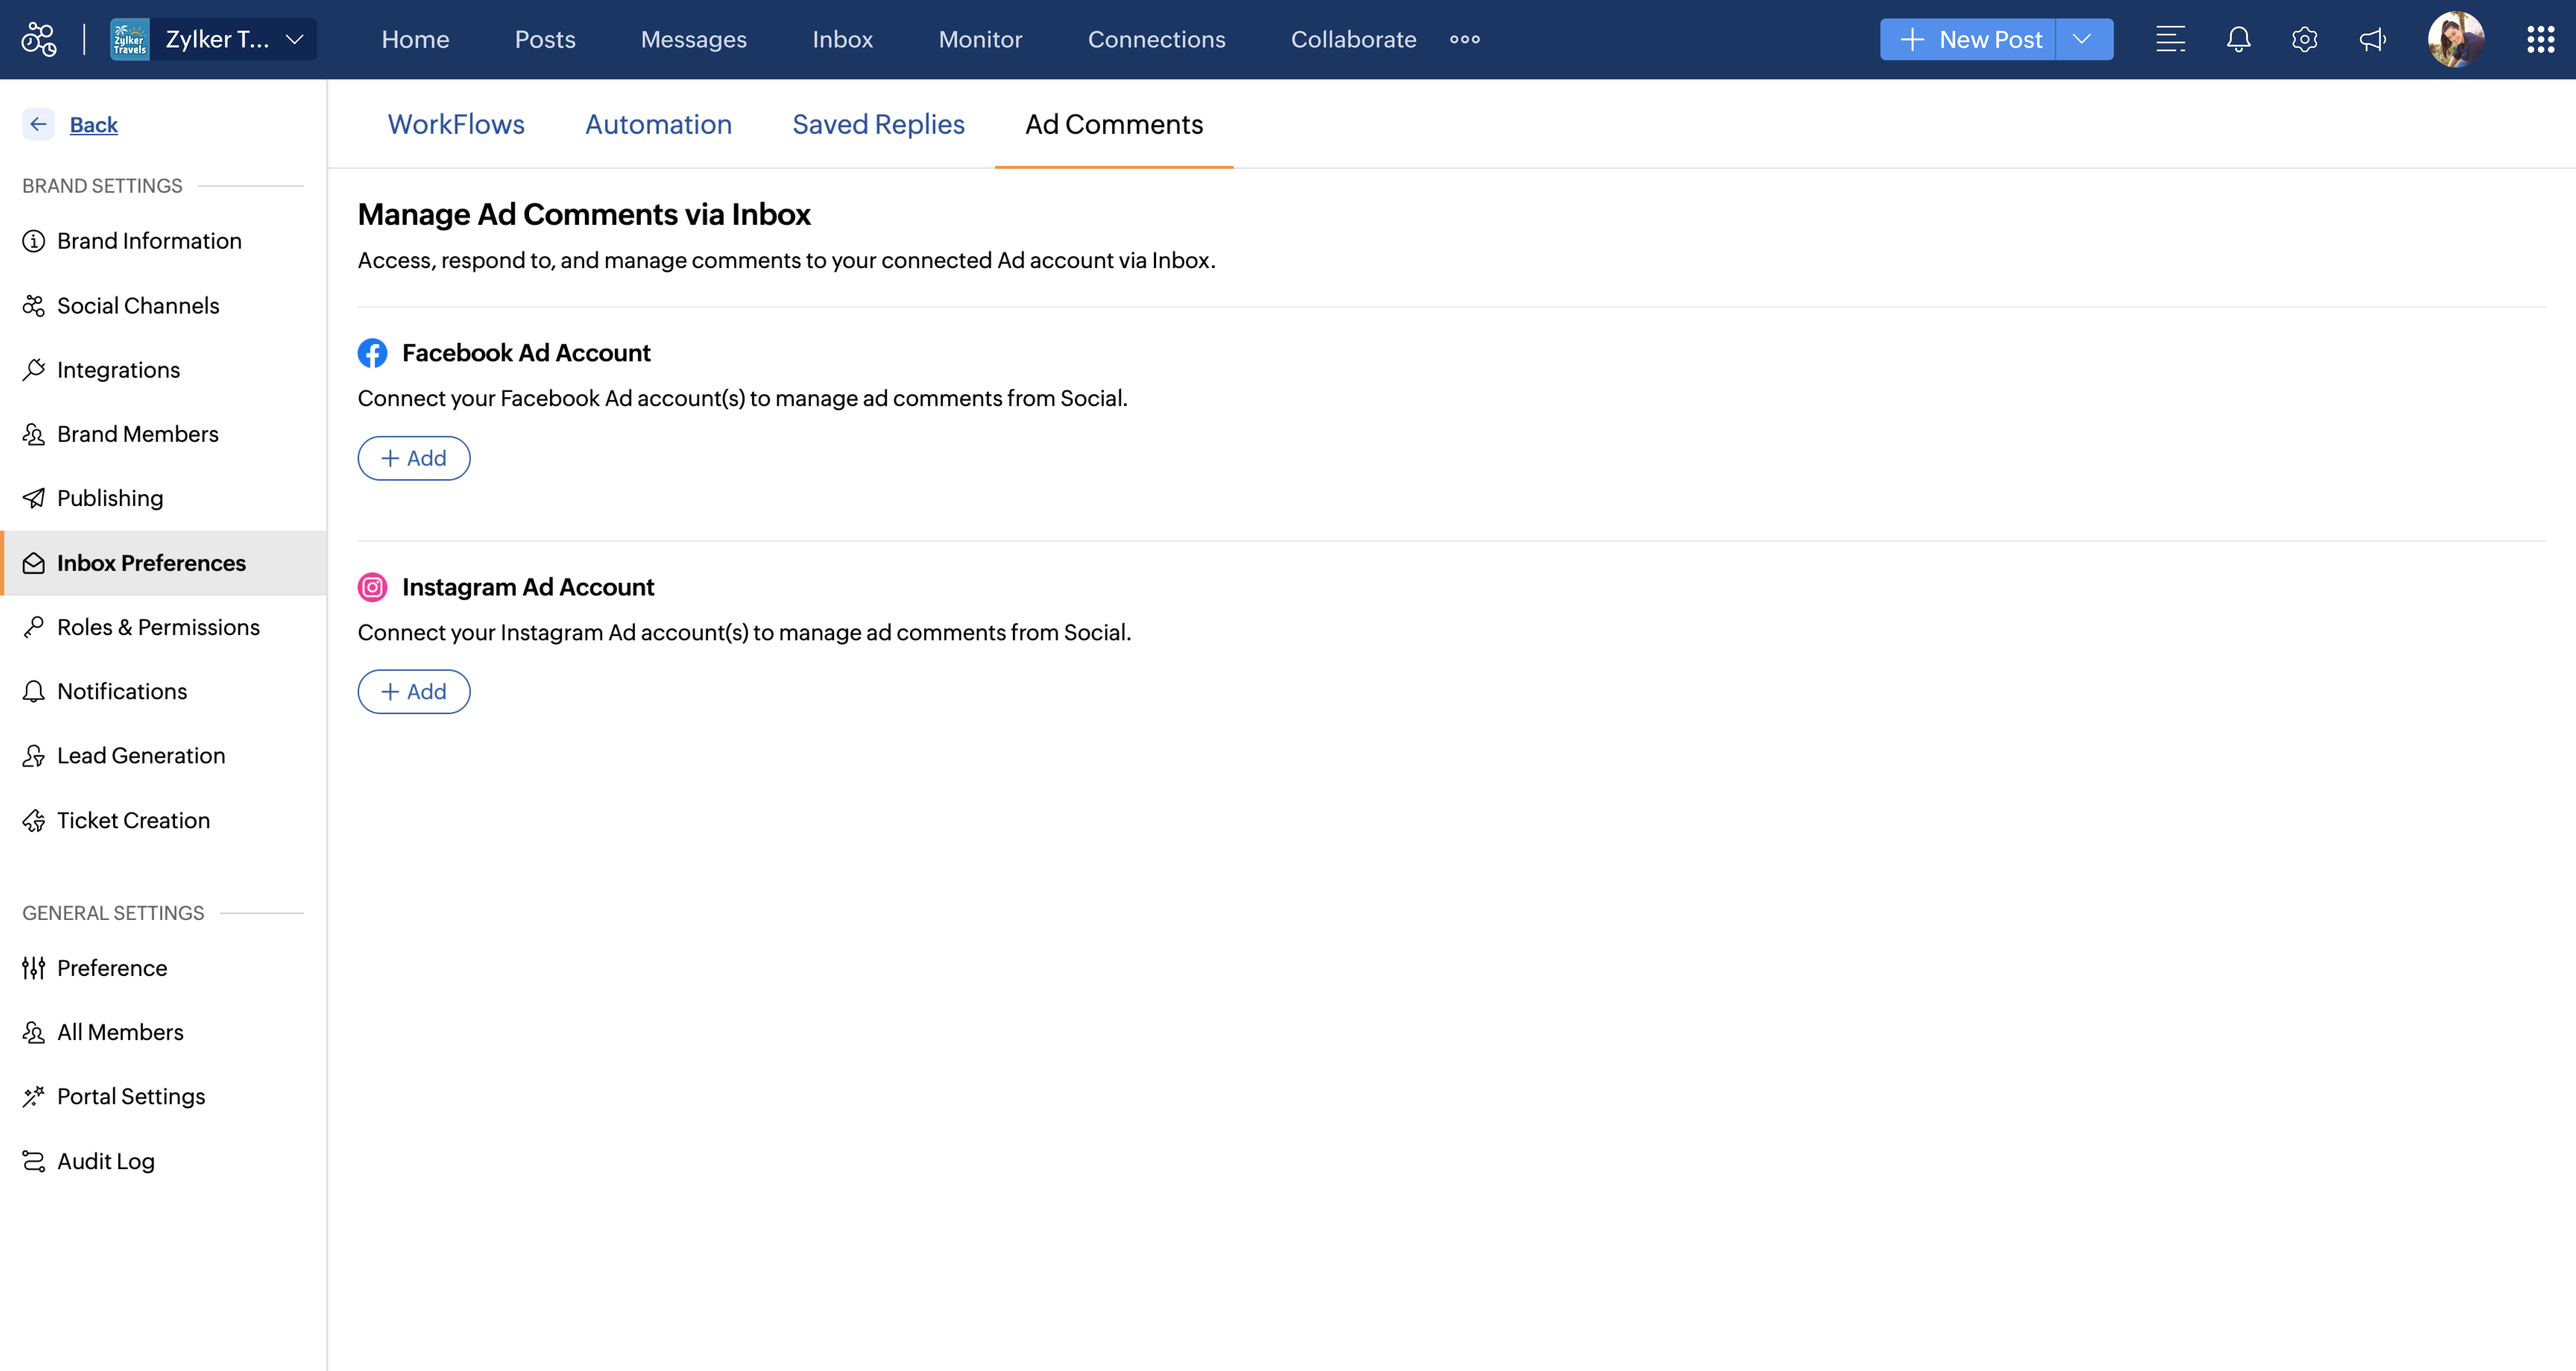This screenshot has height=1371, width=2576.
Task: Open the apps grid launcher icon
Action: 2540,39
